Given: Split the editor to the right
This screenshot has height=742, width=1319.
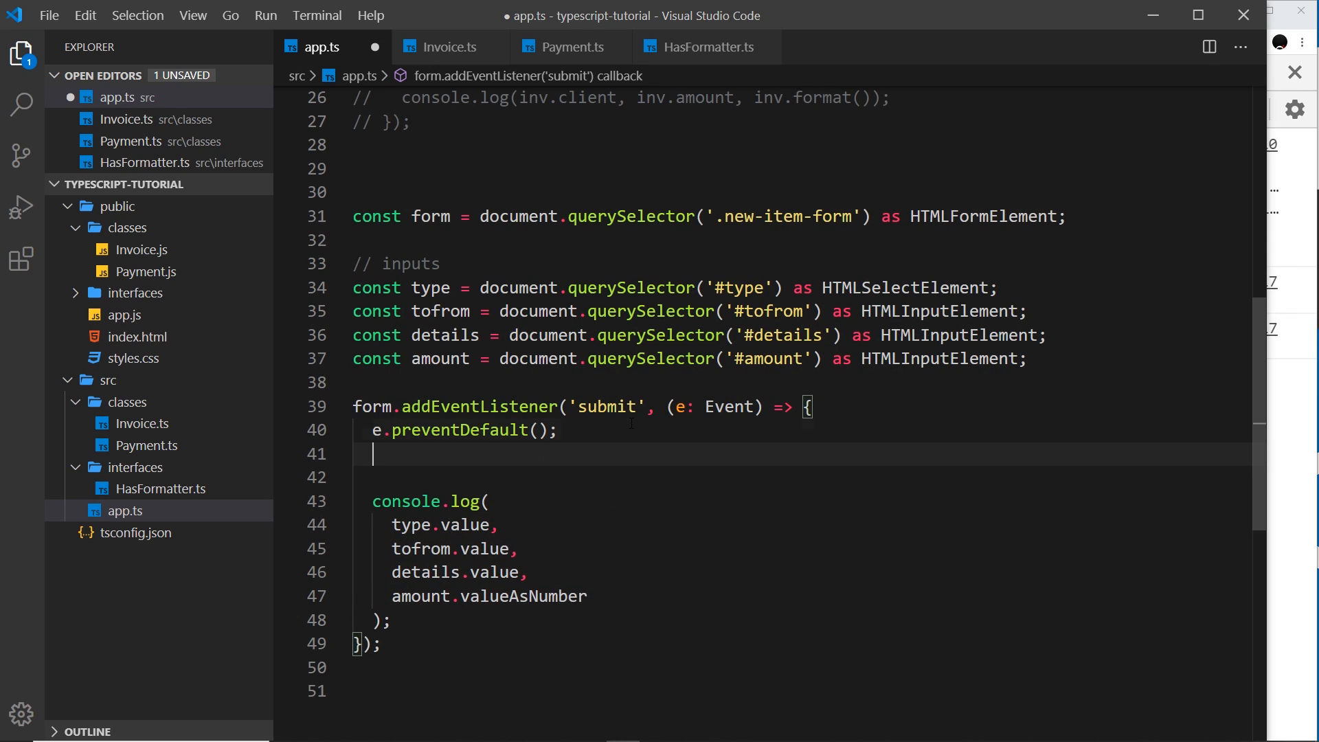Looking at the screenshot, I should (1209, 47).
